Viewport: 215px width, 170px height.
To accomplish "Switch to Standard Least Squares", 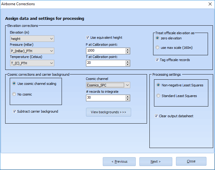I will pyautogui.click(x=158, y=96).
